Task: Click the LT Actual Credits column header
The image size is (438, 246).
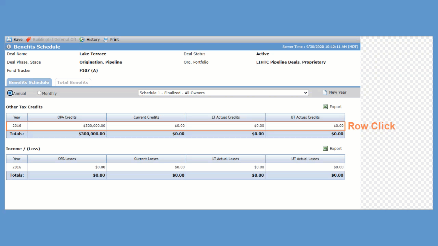Action: tap(226, 117)
